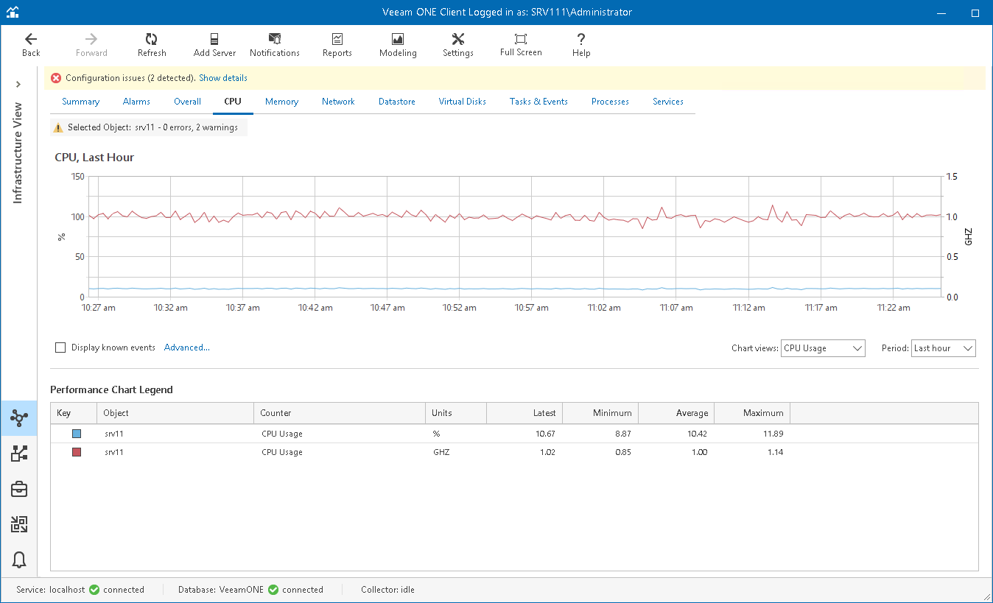
Task: Open Notifications from the toolbar
Action: tap(275, 45)
